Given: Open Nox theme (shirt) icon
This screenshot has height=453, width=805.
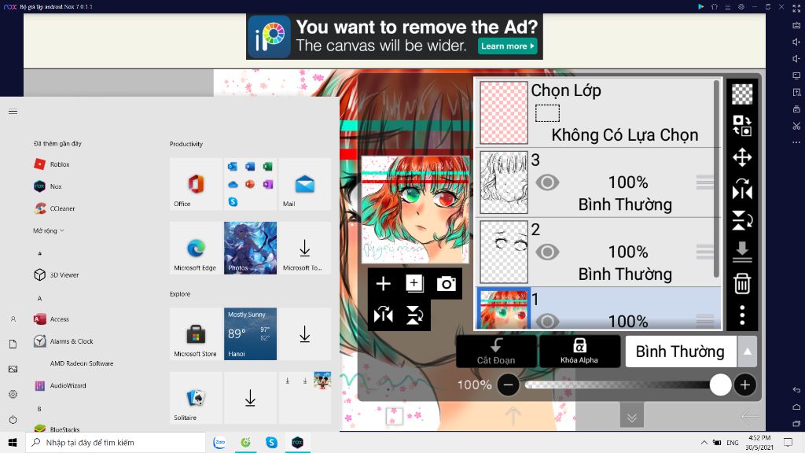Looking at the screenshot, I should [x=714, y=6].
